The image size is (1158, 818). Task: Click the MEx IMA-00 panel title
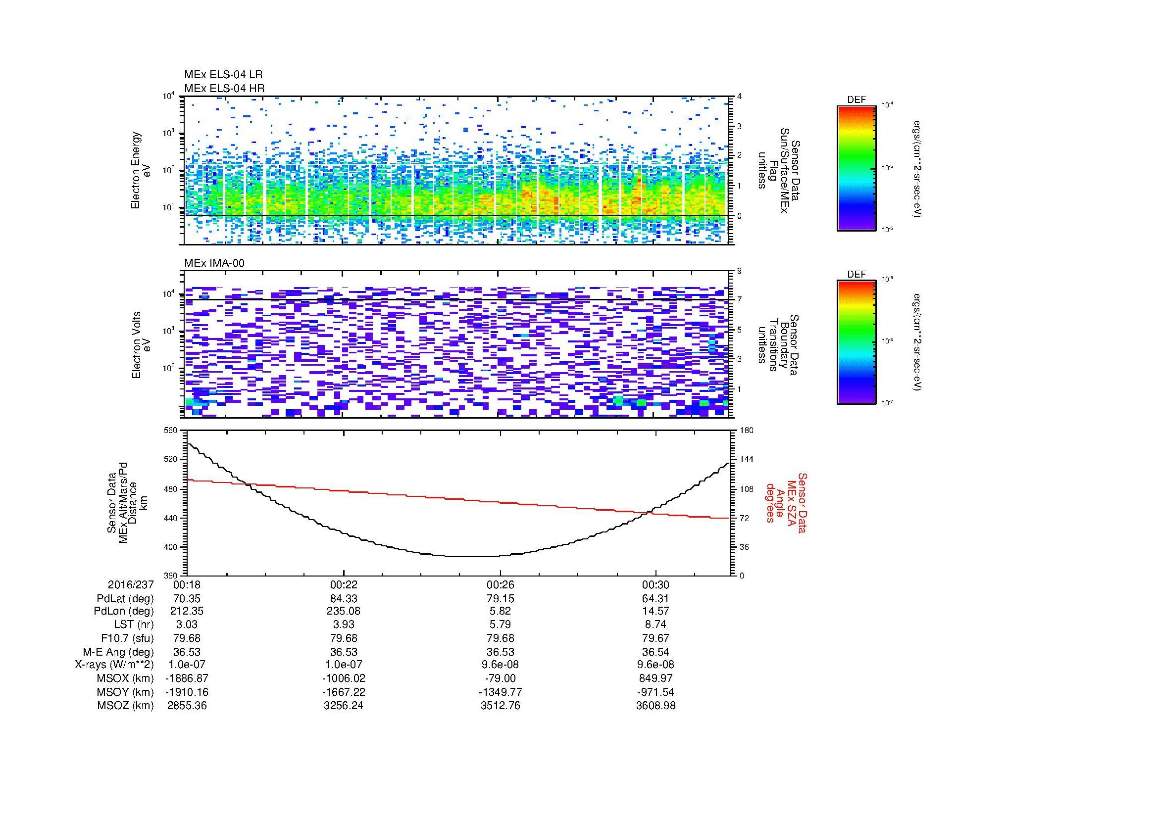point(214,263)
